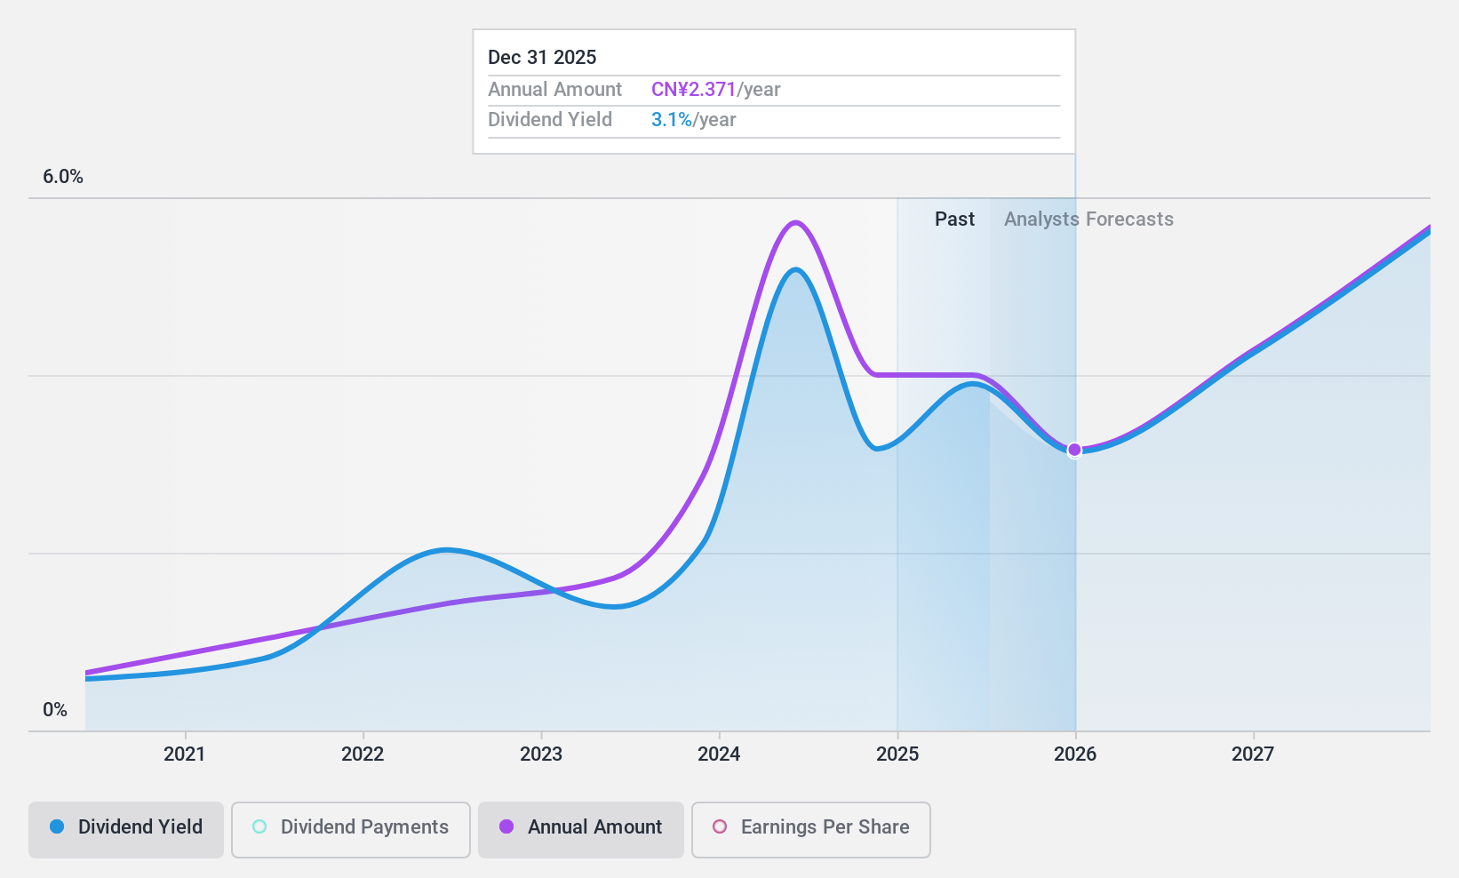Select the purple data point at 2026

coord(1074,451)
